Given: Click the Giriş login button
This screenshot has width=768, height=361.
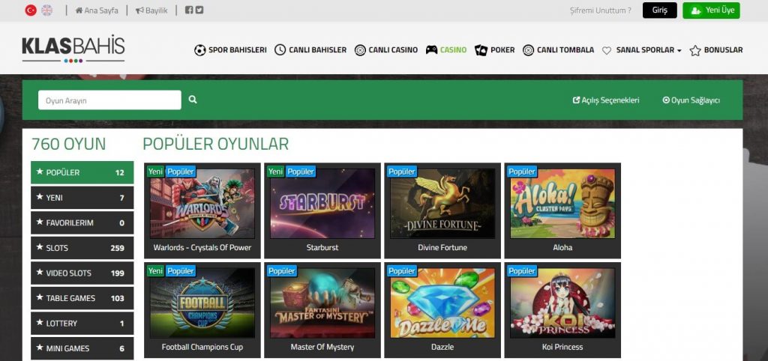Looking at the screenshot, I should (x=660, y=10).
